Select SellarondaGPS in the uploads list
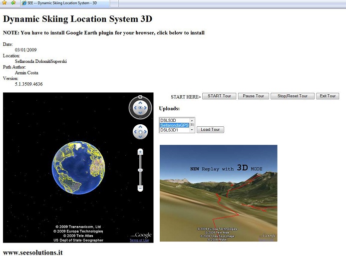The width and height of the screenshot is (346, 256). [174, 125]
